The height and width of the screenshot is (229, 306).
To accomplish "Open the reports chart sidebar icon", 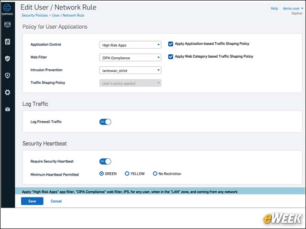I will coord(8,42).
